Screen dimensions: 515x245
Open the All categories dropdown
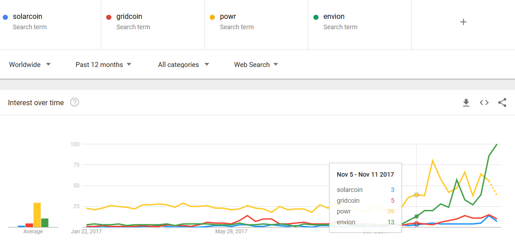point(183,65)
